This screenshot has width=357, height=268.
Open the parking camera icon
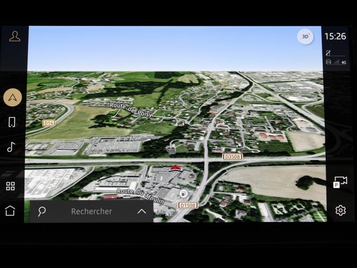340,182
